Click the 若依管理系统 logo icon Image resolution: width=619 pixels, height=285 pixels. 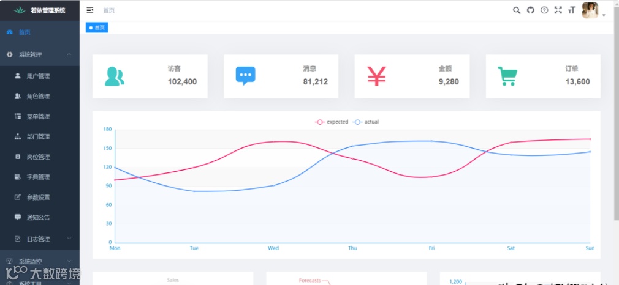(20, 10)
